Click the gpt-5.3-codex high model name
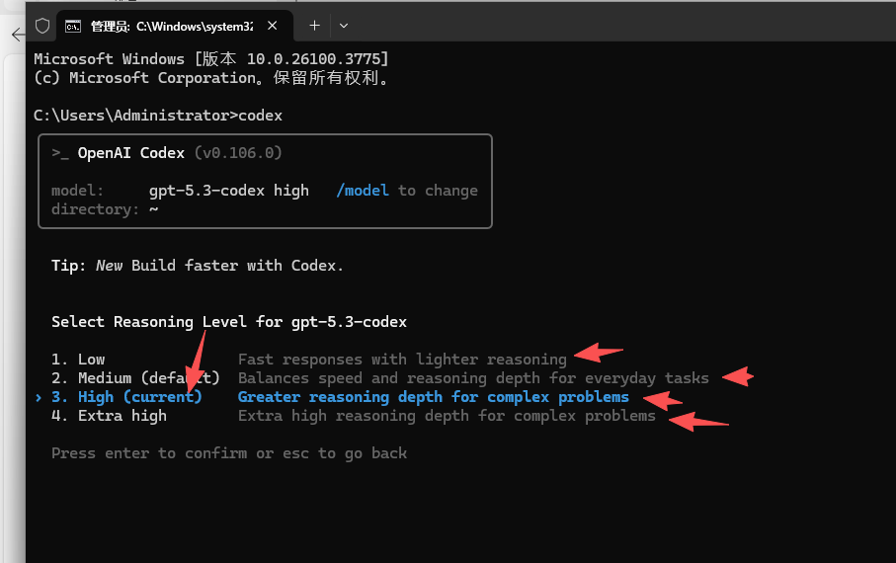896x563 pixels. click(x=228, y=191)
